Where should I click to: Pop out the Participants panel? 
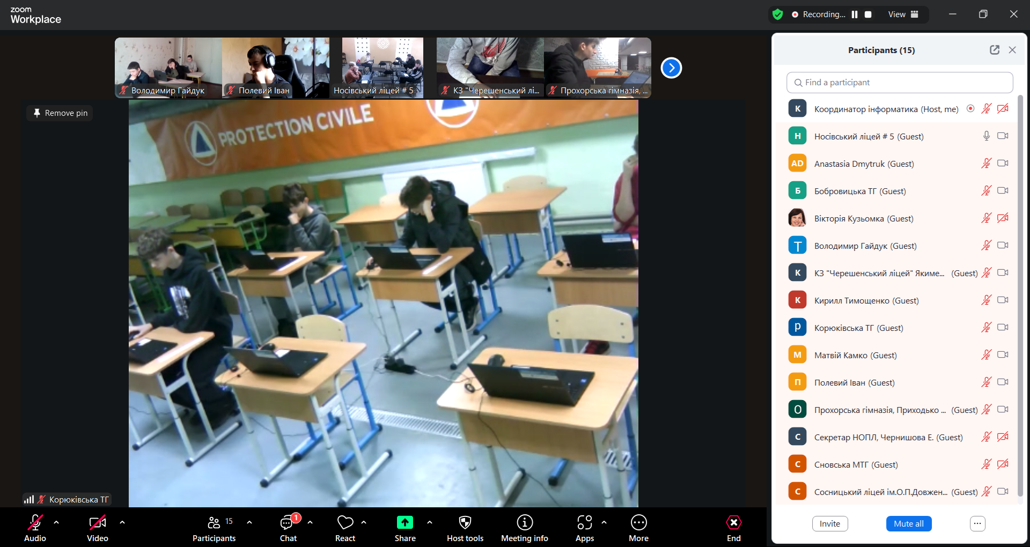point(994,50)
